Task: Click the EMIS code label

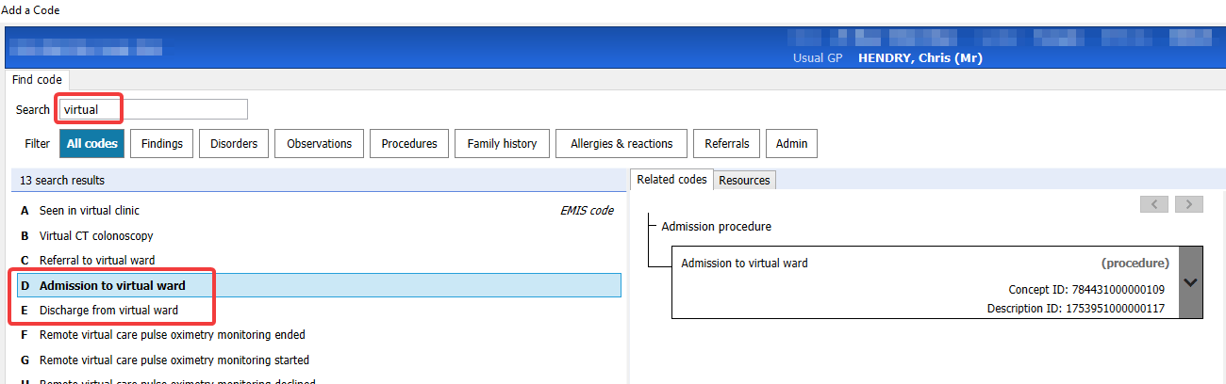Action: 587,211
